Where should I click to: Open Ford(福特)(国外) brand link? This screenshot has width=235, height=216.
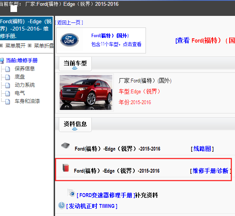pyautogui.click(x=110, y=36)
